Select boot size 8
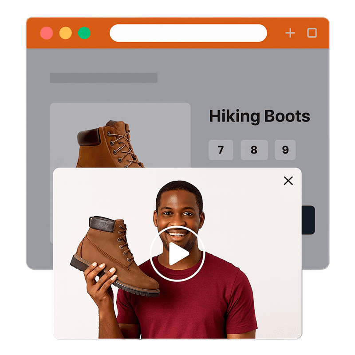This screenshot has height=355, width=355. [254, 150]
